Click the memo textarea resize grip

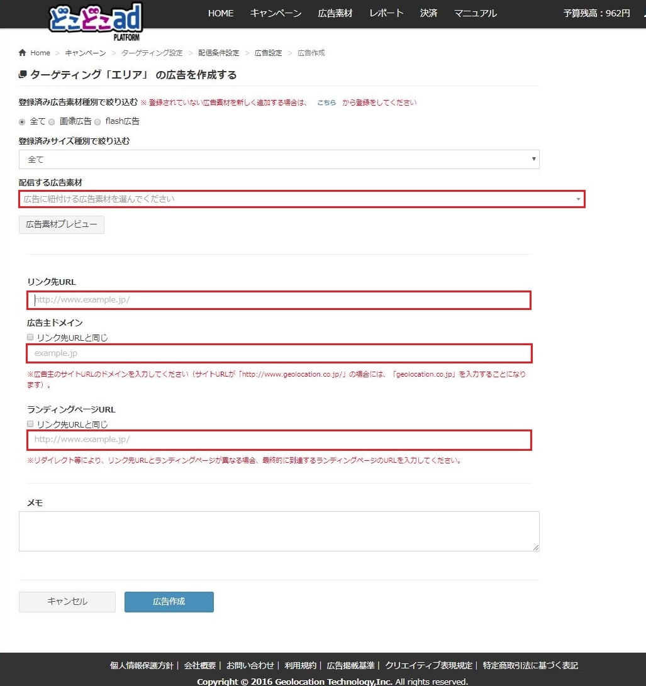click(536, 548)
